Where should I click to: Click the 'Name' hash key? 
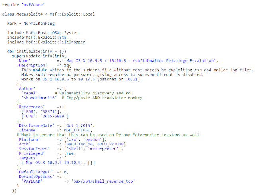pyautogui.click(x=24, y=60)
